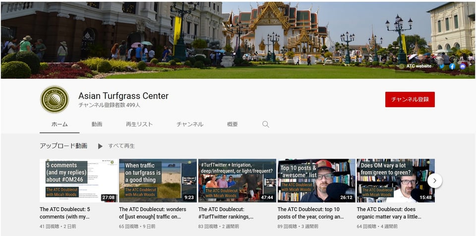Click the '89 回視聴・3 週間前' metadata
The width and height of the screenshot is (476, 236).
coord(298,227)
